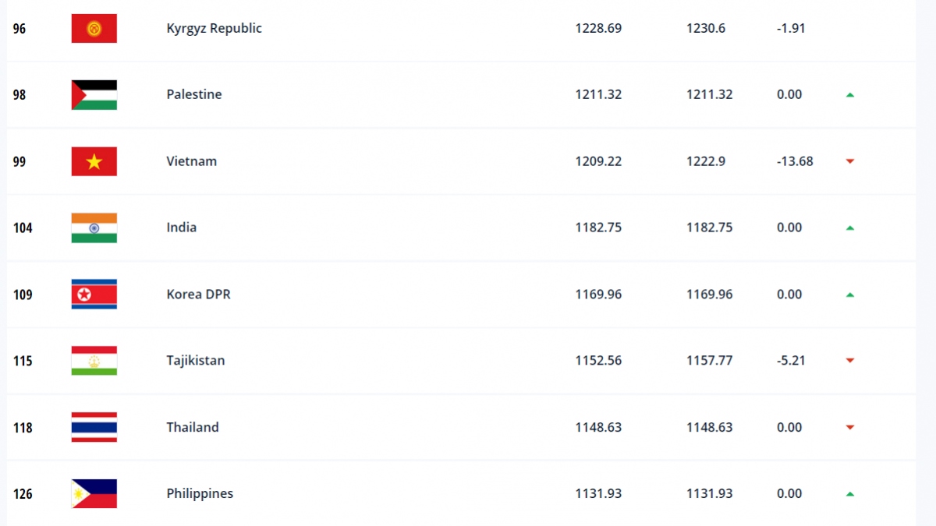Click red down arrow in Vietnam row
Screen dimensions: 936x526
click(x=850, y=161)
